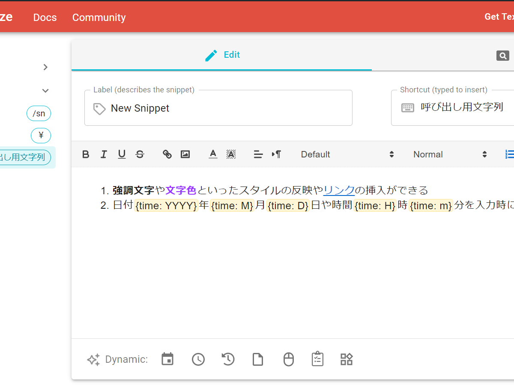Insert mouse click dynamic command

pyautogui.click(x=289, y=359)
